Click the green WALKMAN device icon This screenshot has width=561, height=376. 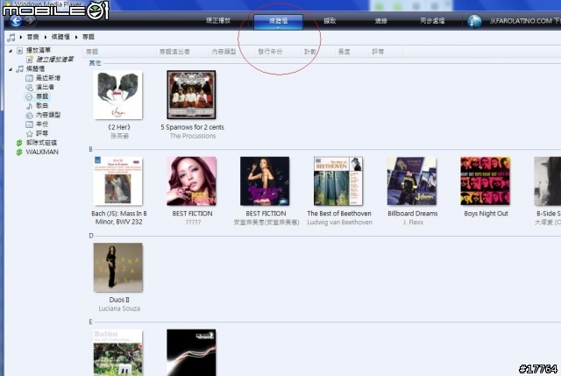[x=19, y=152]
